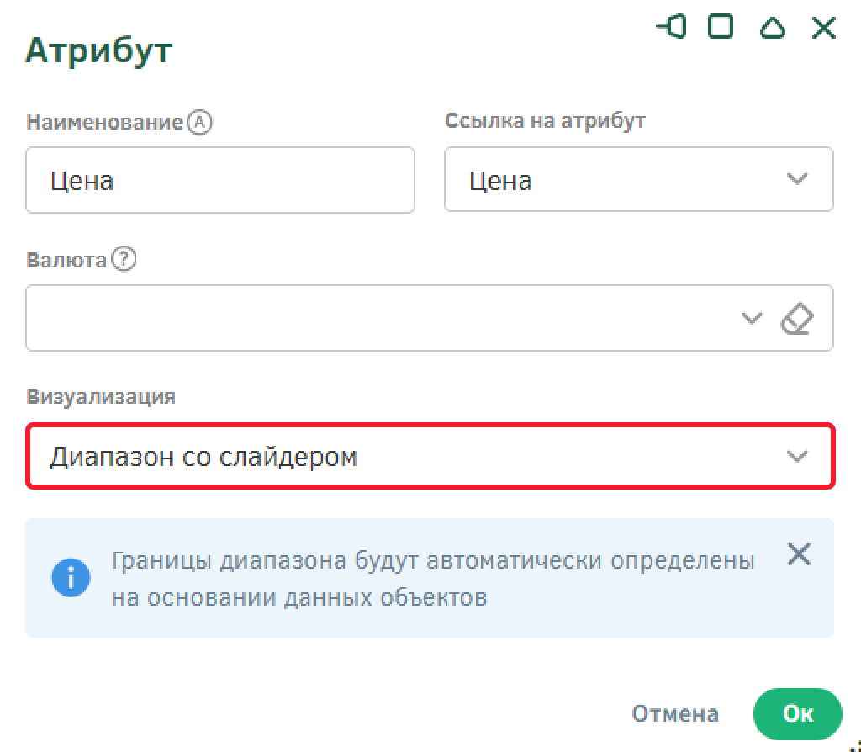Viewport: 861px width, 752px height.
Task: Click the info text about range boundaries
Action: [x=433, y=579]
